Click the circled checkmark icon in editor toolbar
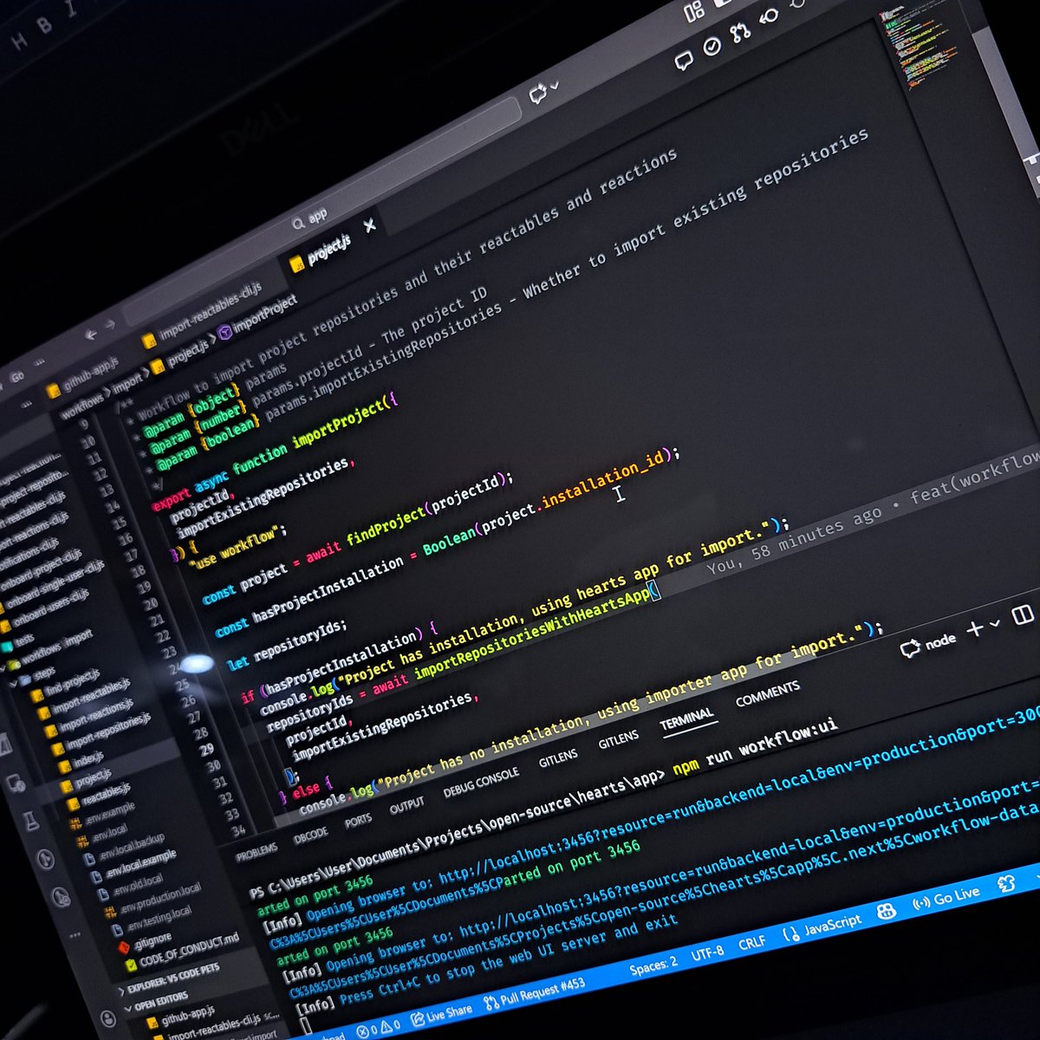This screenshot has width=1040, height=1040. (712, 47)
